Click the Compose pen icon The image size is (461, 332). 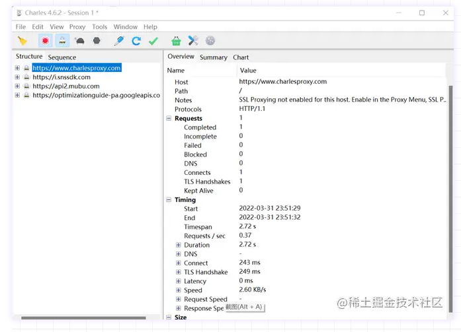[x=119, y=41]
